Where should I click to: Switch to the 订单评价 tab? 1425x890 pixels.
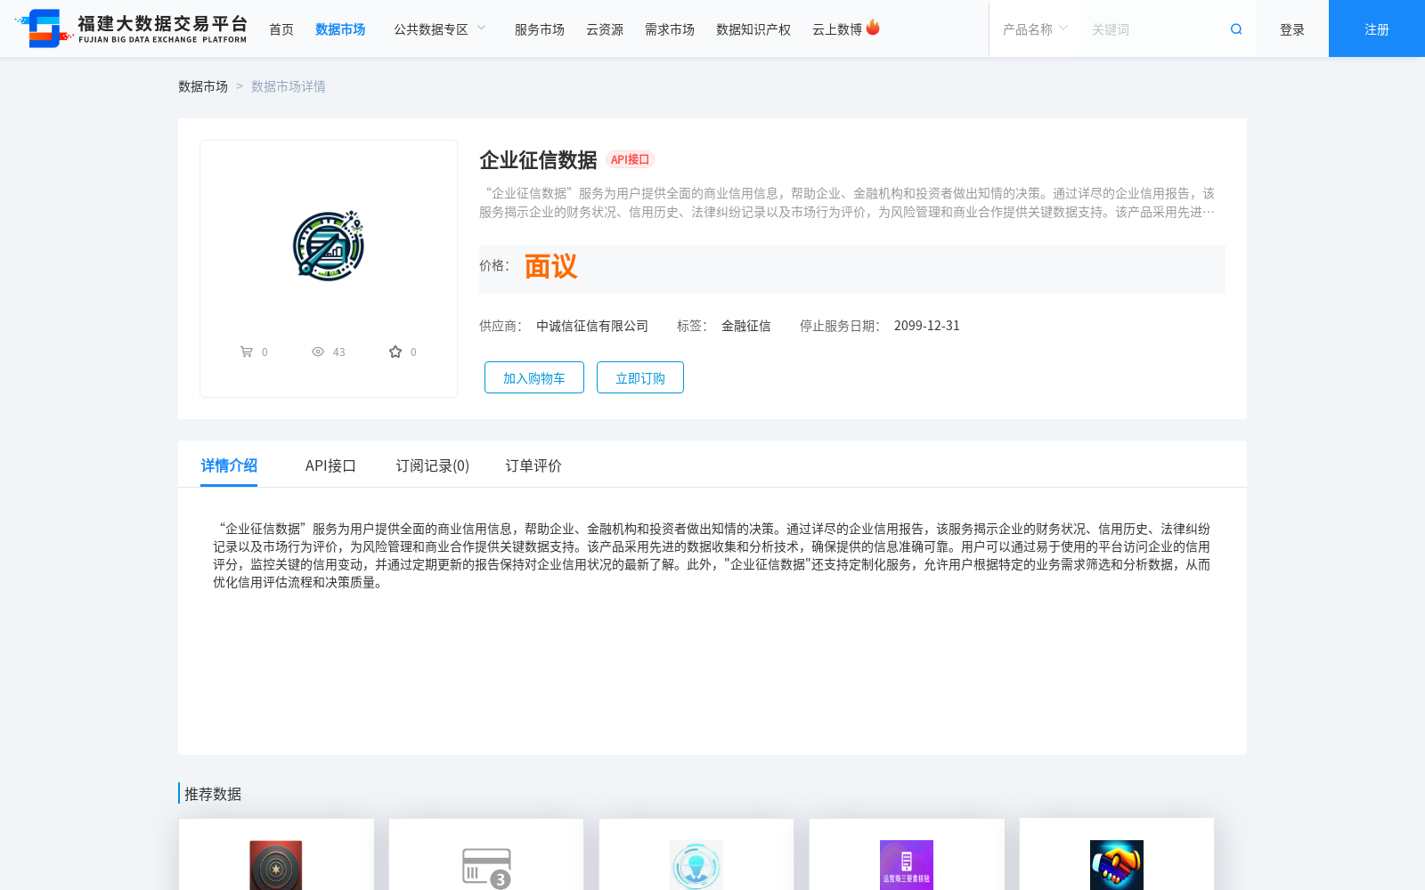(x=533, y=465)
